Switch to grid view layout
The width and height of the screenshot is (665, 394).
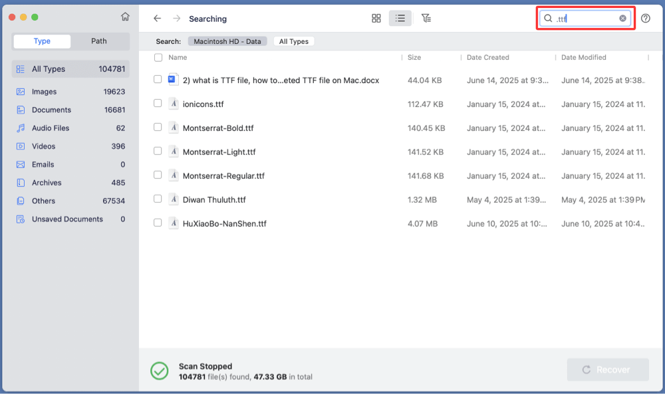point(376,18)
